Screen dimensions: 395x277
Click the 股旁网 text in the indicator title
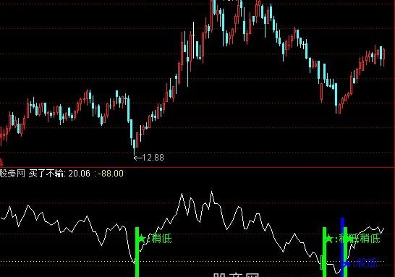coord(12,174)
